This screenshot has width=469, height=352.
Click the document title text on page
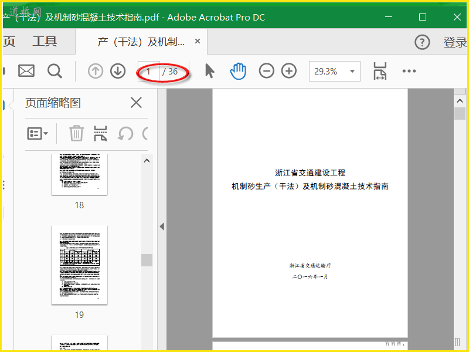pos(310,180)
